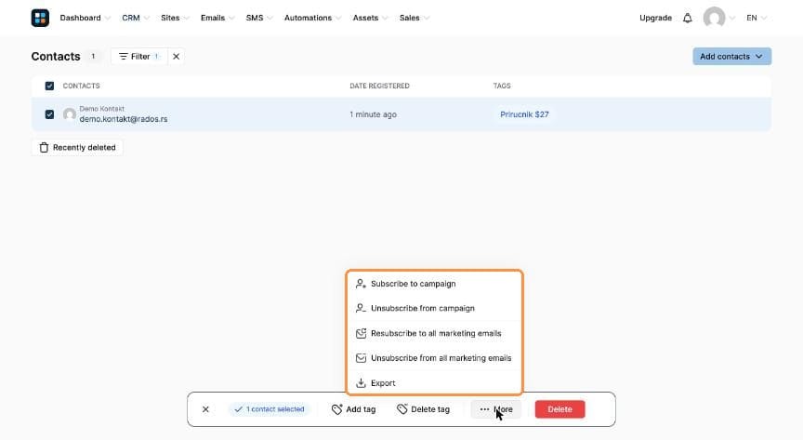Click the 1 contact selected indicator
803x440 pixels.
tap(270, 409)
